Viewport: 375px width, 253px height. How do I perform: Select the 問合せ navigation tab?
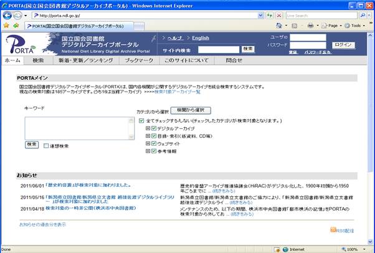tap(234, 60)
